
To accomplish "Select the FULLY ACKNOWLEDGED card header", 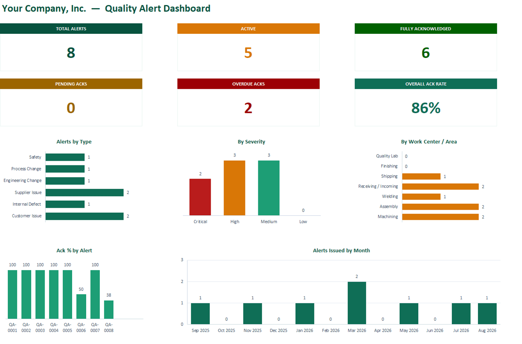I will click(426, 29).
